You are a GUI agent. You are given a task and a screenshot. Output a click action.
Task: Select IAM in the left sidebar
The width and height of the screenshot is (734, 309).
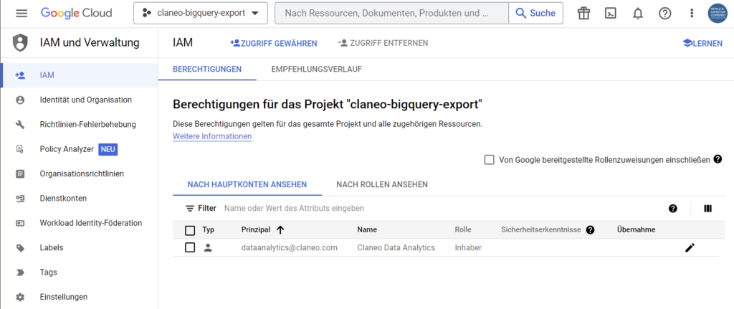click(79, 75)
